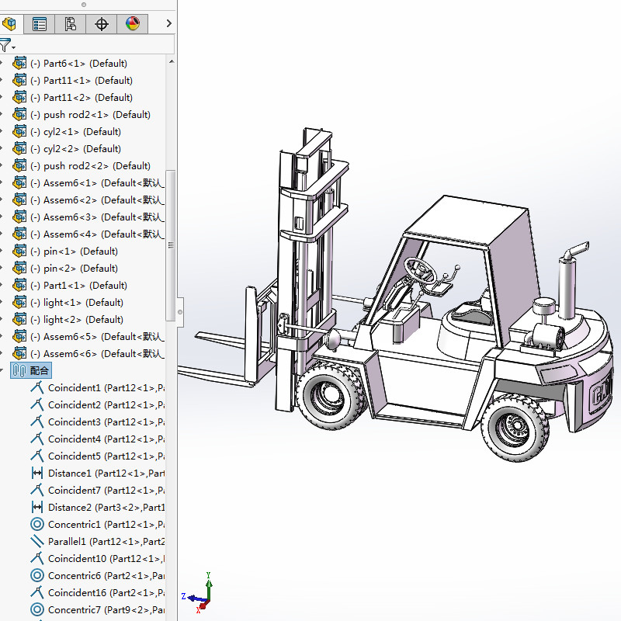This screenshot has height=621, width=621.
Task: Select Assem6<2> subassembly icon
Action: tap(19, 199)
